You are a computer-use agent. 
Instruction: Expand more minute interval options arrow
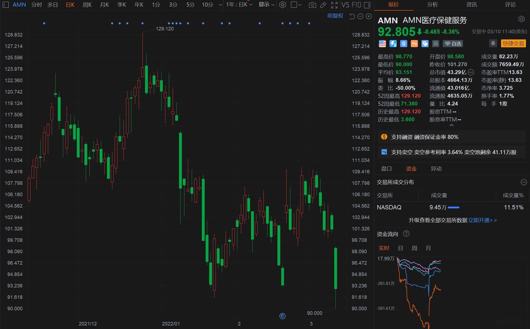(x=220, y=5)
